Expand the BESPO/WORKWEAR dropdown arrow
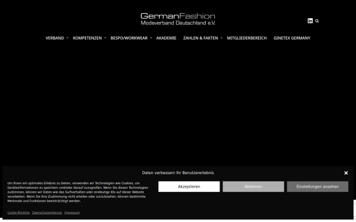Viewport: 356px width, 222px height. click(151, 38)
